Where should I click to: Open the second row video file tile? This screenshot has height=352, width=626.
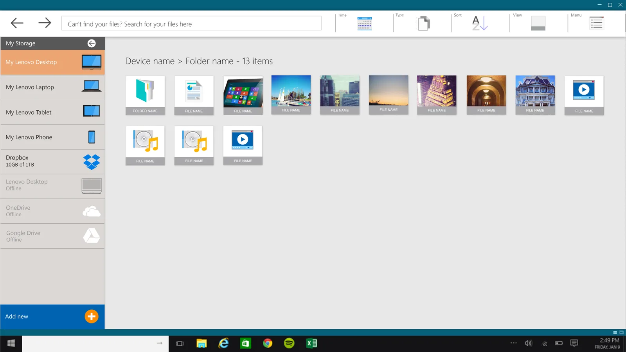243,145
